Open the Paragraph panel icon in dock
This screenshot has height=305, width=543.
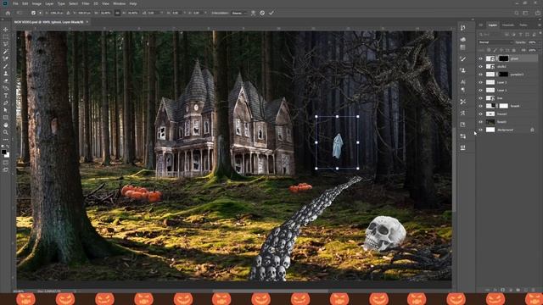[x=463, y=90]
